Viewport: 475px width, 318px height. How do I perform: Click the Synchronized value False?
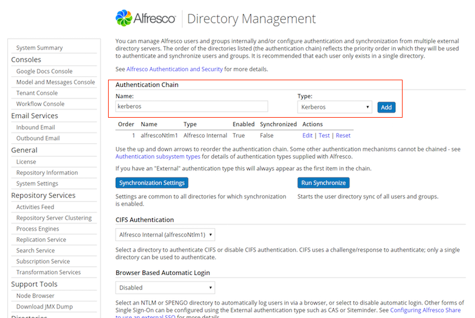coord(267,136)
